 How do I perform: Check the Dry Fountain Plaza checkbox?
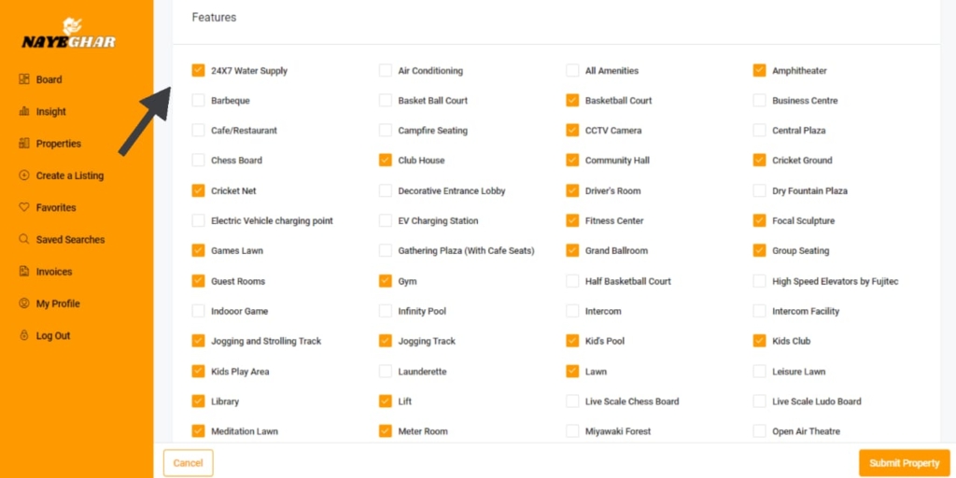coord(759,190)
